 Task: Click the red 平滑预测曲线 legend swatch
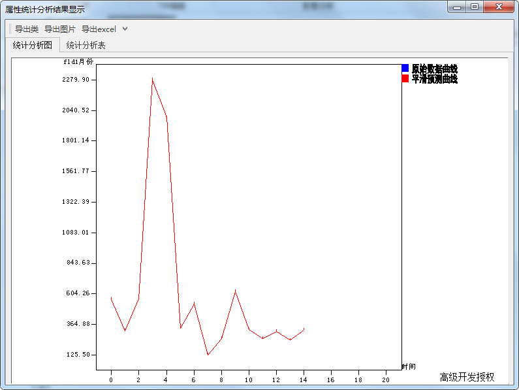click(405, 78)
